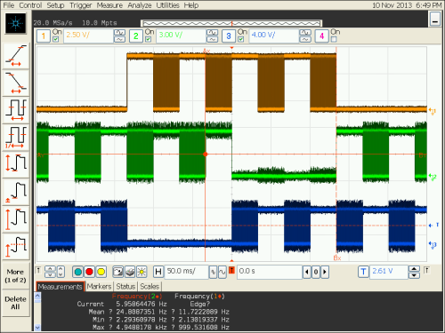Click the wider up/down stepper left of Run
Image resolution: width=445 pixels, height=333 pixels.
50,272
